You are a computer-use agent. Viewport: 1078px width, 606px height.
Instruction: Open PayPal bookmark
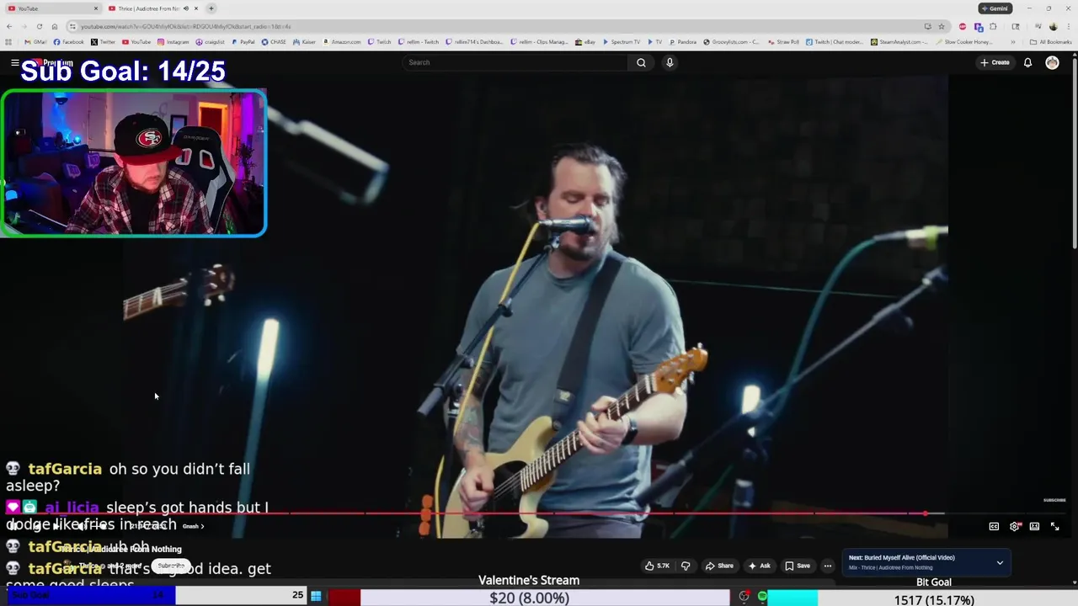point(243,41)
